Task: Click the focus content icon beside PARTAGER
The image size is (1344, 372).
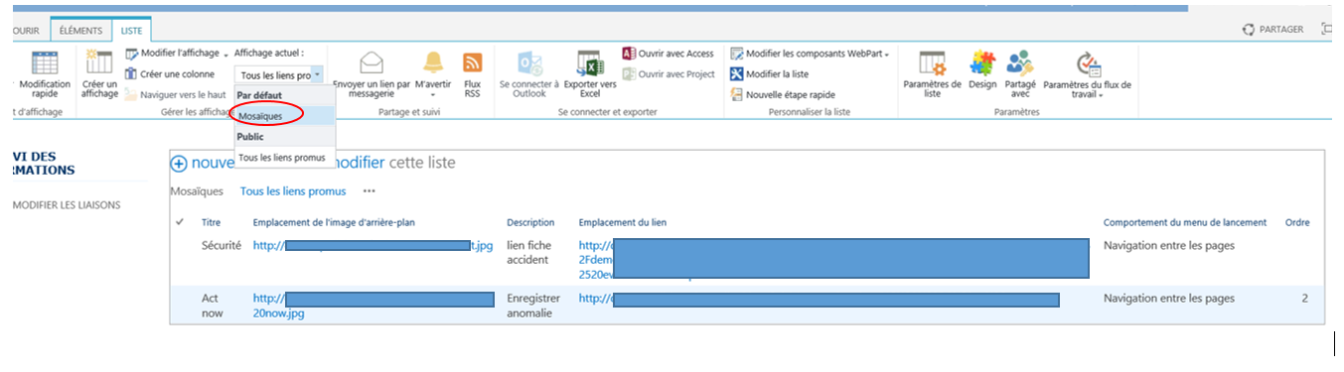Action: point(1327,30)
